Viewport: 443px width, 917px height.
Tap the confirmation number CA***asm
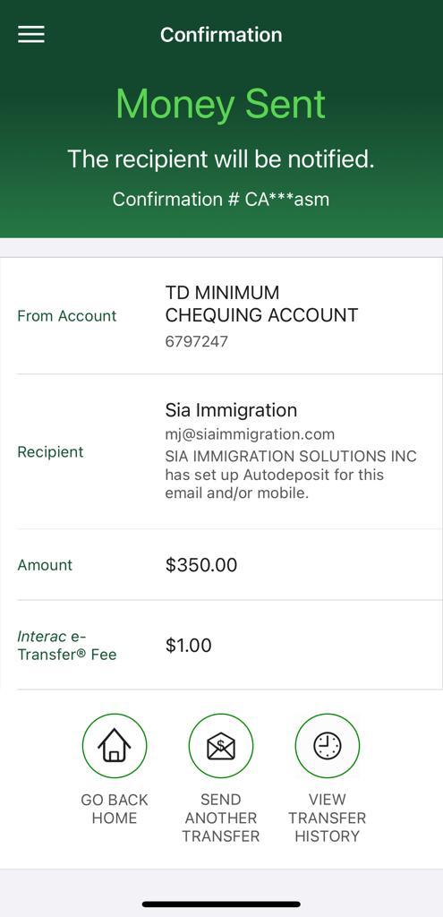point(221,199)
